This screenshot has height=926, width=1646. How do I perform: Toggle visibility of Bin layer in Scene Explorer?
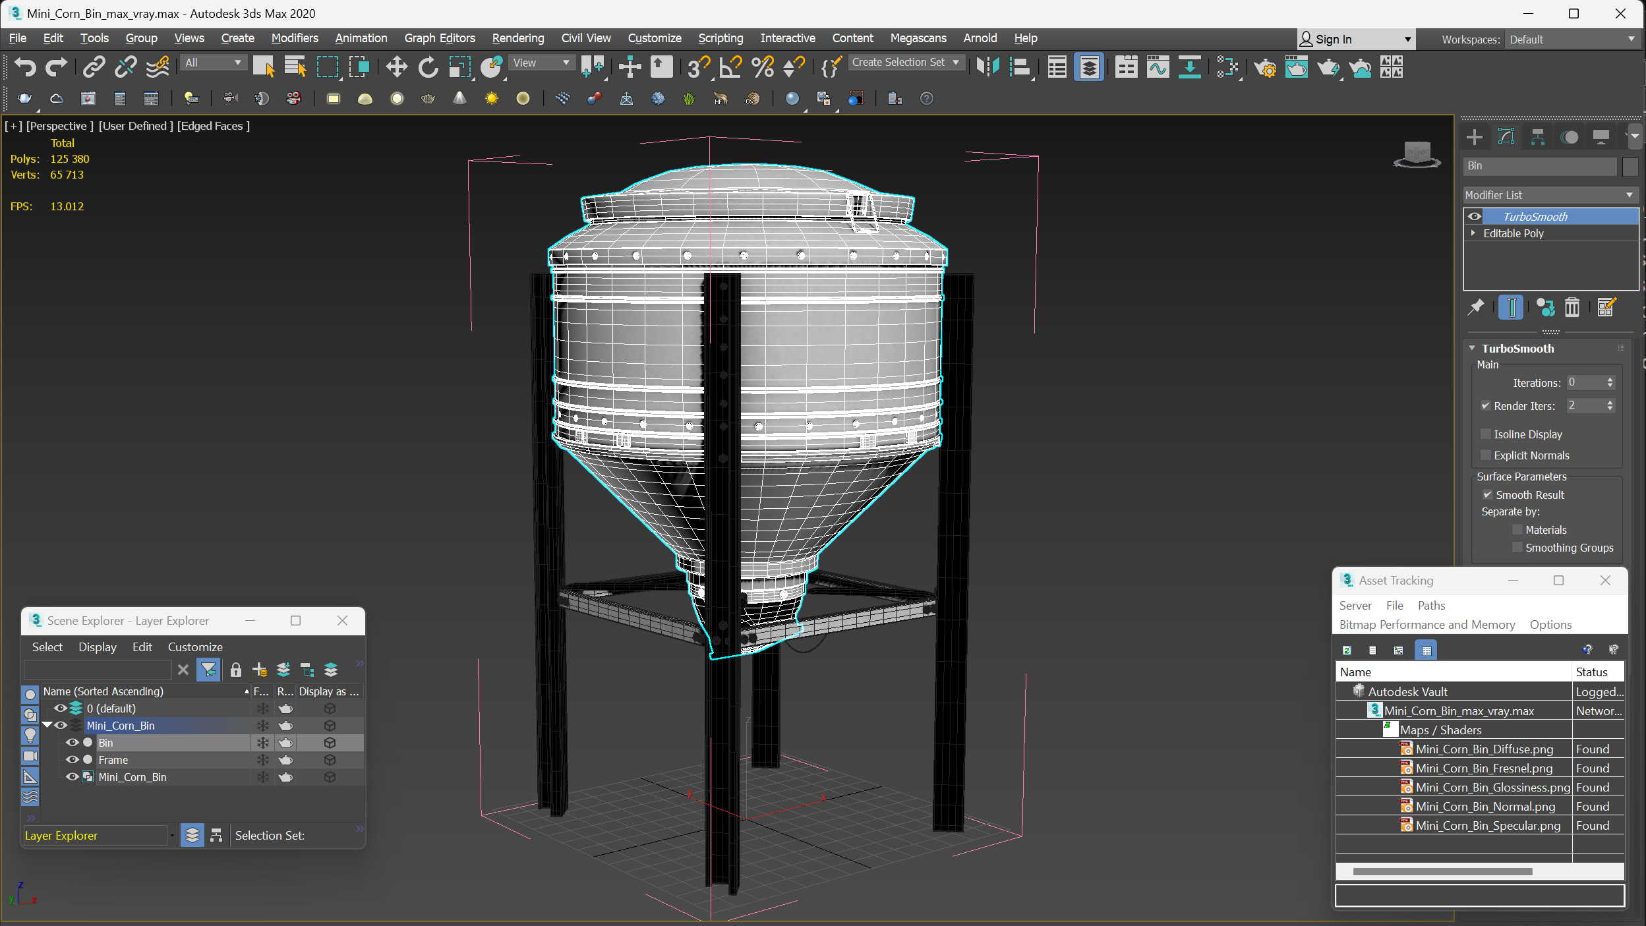(x=70, y=741)
